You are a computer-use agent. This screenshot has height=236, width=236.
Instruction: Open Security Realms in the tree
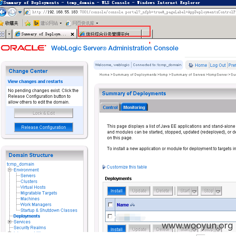point(30,227)
